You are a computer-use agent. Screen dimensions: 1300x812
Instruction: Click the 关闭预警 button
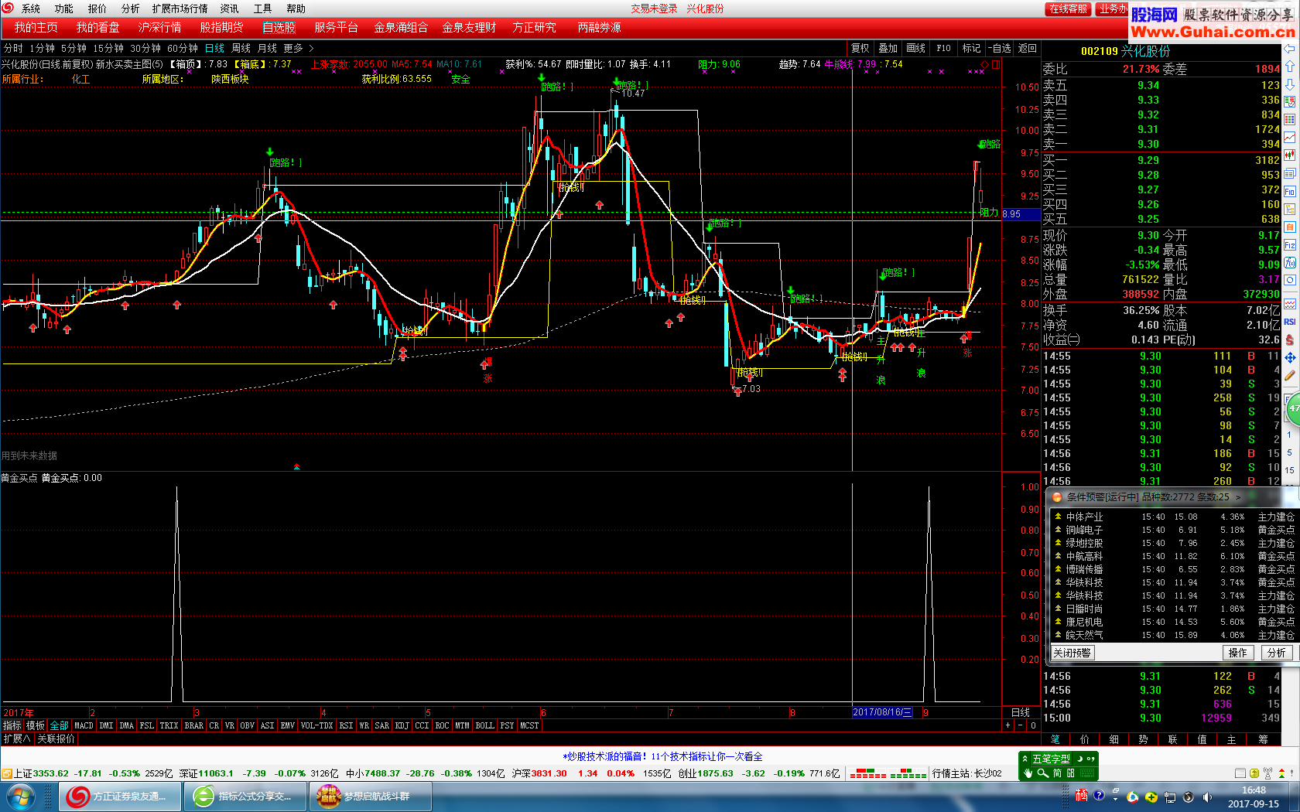pos(1072,653)
